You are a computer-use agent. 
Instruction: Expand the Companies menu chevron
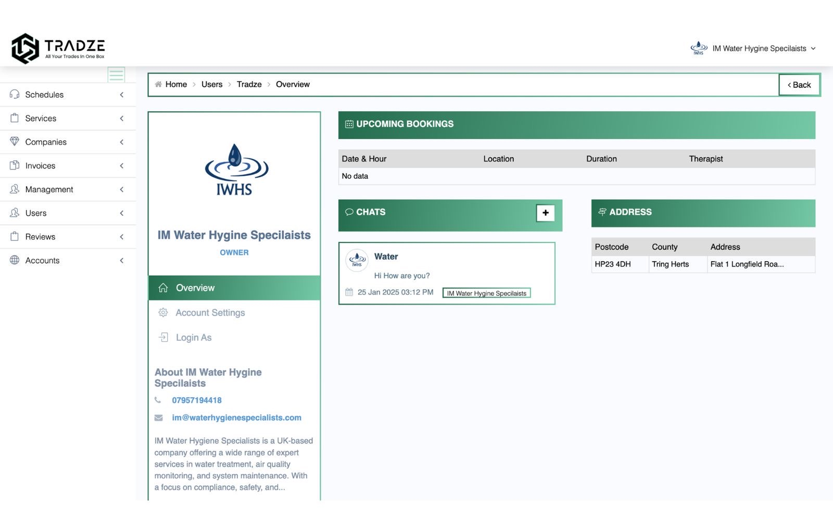[122, 142]
